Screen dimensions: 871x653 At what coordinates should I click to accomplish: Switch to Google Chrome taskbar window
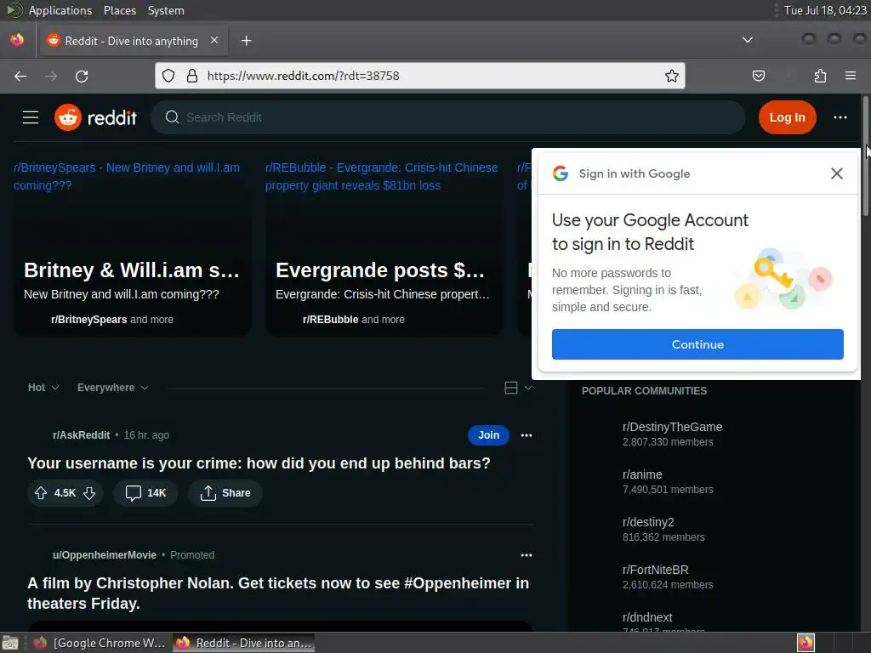(x=100, y=643)
